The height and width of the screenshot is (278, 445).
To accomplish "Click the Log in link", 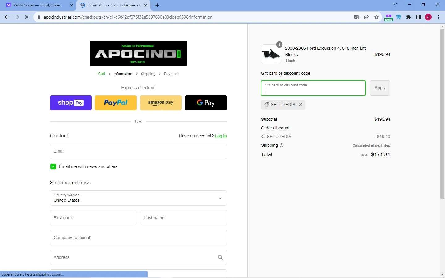I will click(221, 136).
